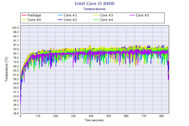Image resolution: width=189 pixels, height=126 pixels.
Task: Select the Package legend entry
Action: (31, 15)
